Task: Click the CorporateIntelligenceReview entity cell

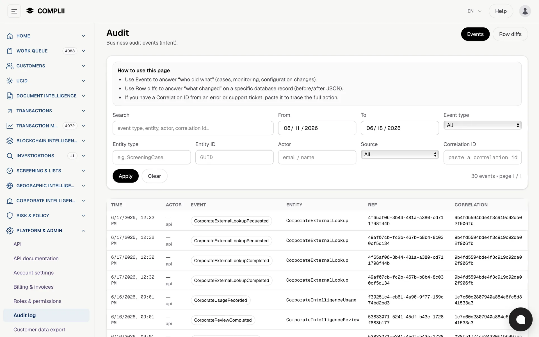Action: 323,320
